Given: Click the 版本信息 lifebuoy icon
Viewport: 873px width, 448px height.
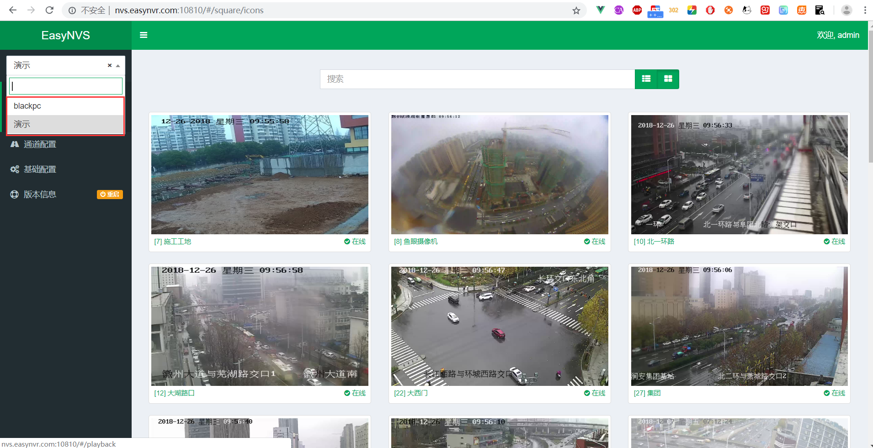Looking at the screenshot, I should pyautogui.click(x=15, y=195).
